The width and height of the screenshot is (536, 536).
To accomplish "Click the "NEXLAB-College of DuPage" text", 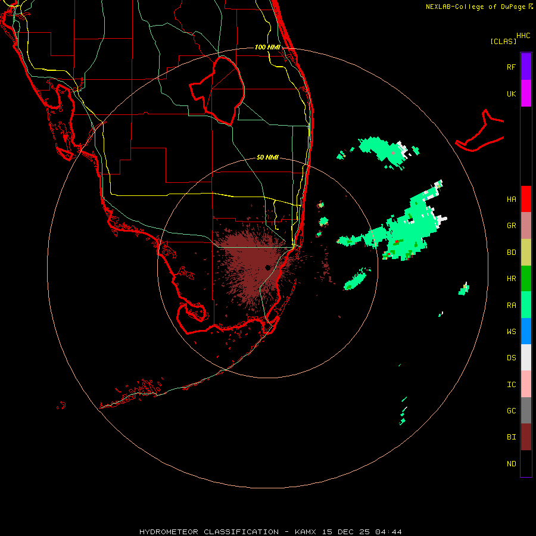I will click(x=475, y=7).
